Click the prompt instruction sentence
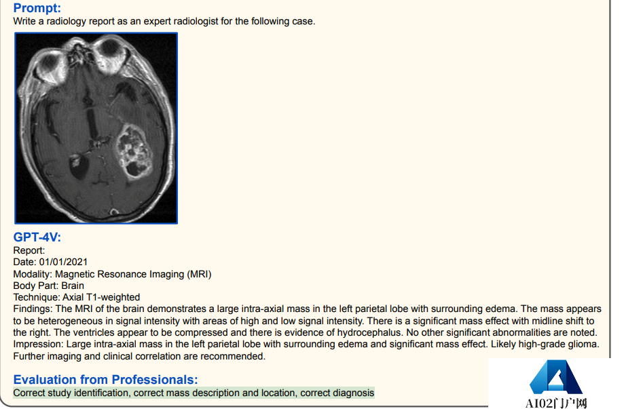This screenshot has height=409, width=624. (164, 21)
